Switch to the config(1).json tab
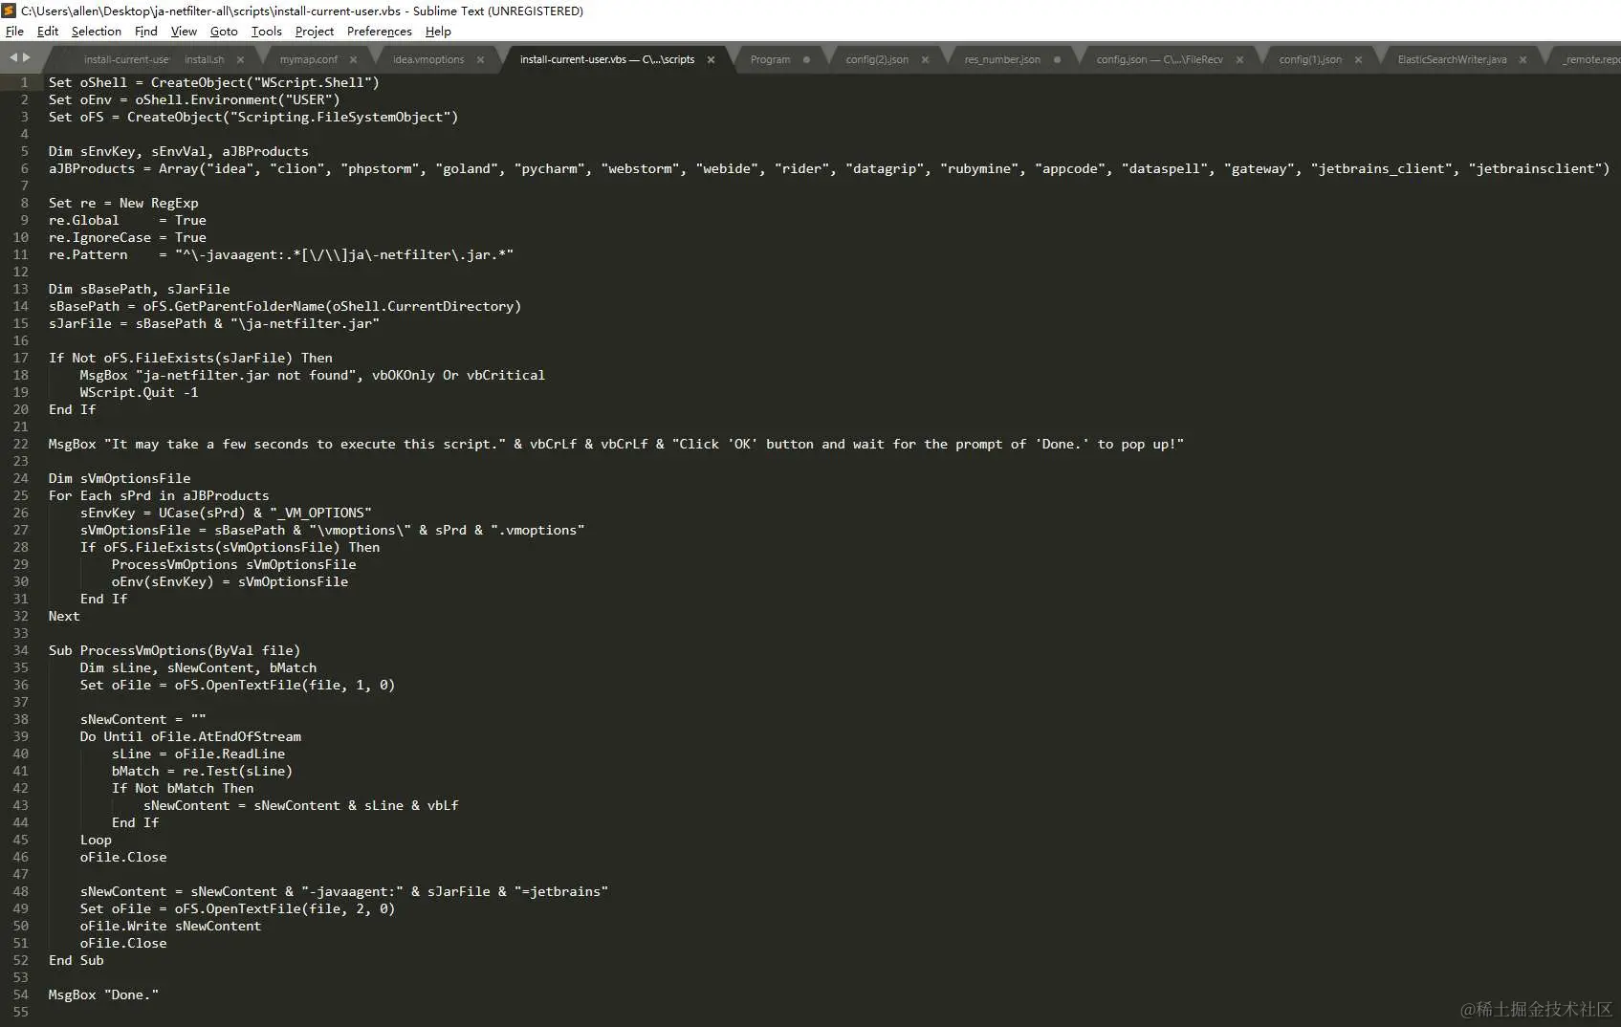The width and height of the screenshot is (1621, 1027). 1310,59
